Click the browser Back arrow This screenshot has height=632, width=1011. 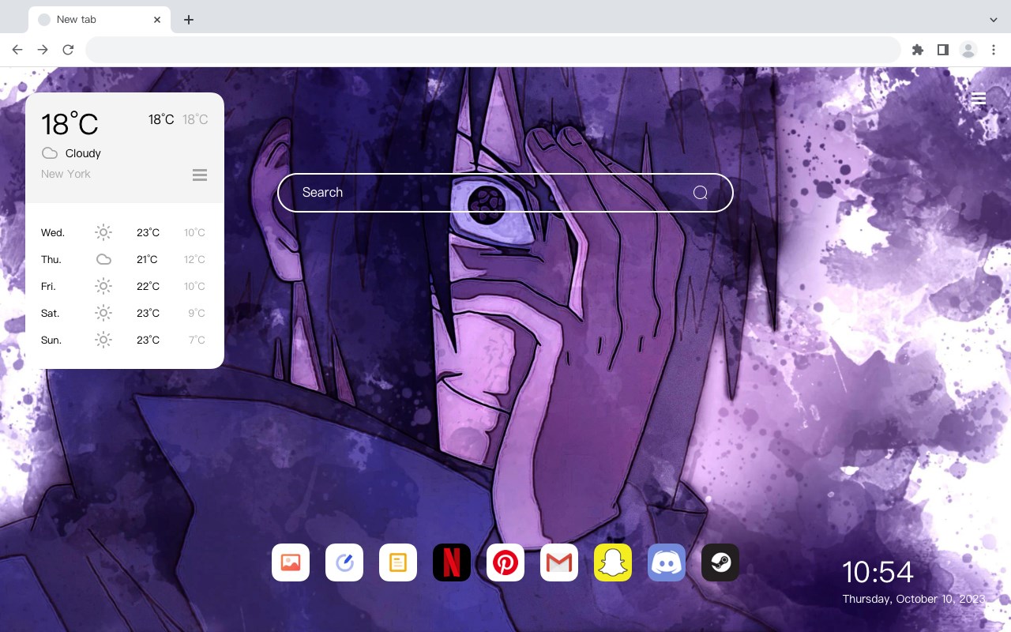click(x=17, y=50)
